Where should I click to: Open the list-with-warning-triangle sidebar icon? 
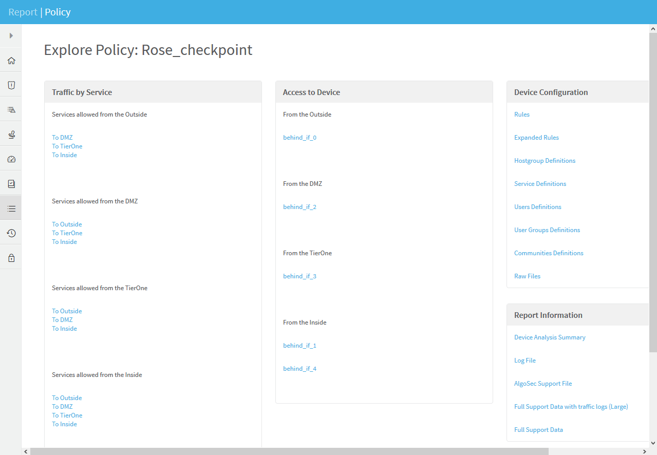[11, 110]
